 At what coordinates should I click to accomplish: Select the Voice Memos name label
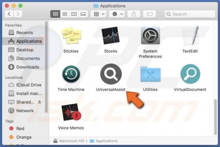[x=71, y=128]
